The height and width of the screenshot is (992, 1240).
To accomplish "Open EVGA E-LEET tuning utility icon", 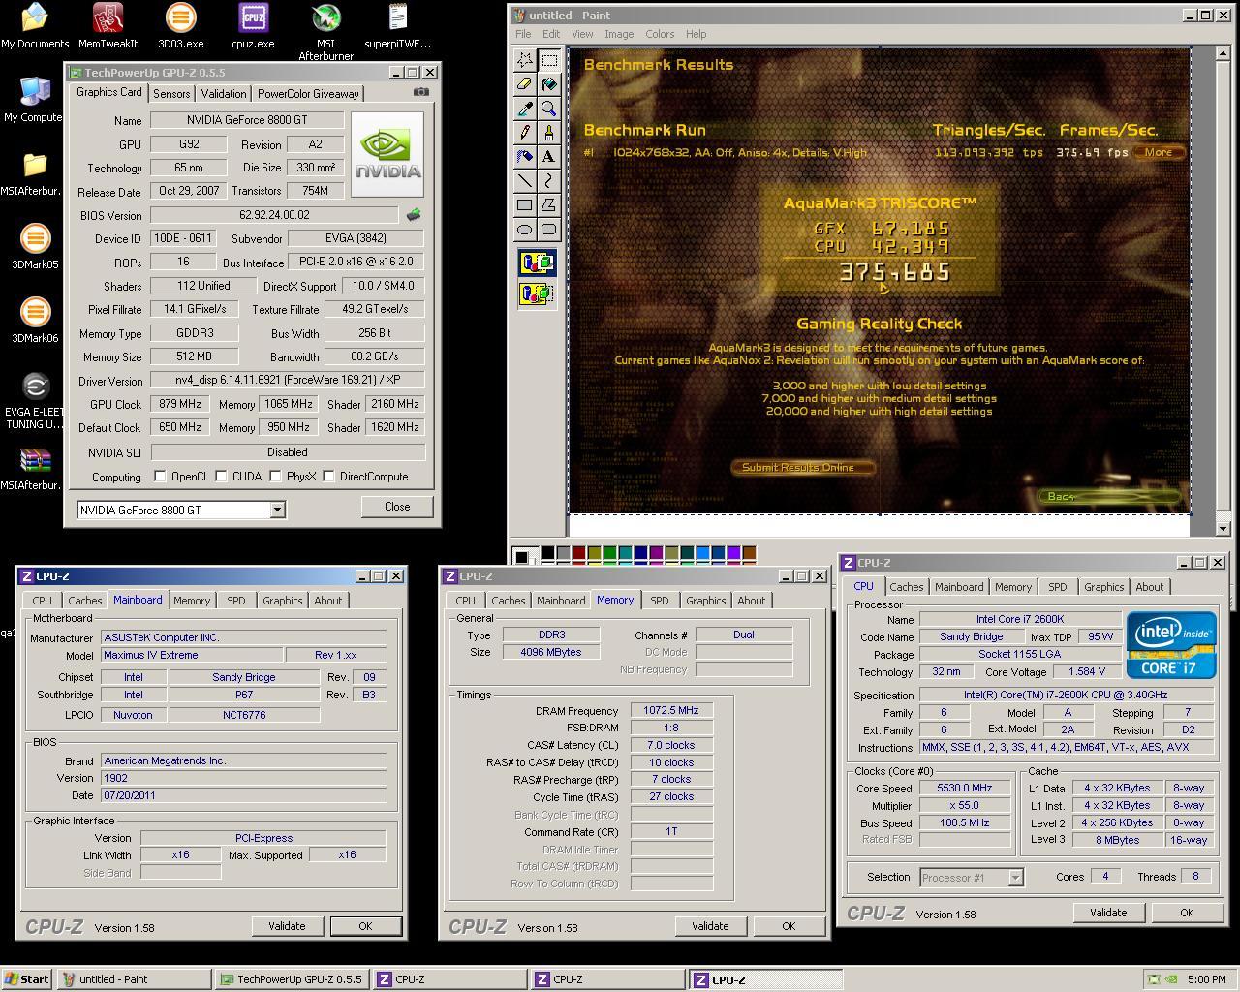I will (x=35, y=401).
